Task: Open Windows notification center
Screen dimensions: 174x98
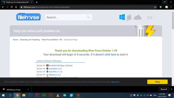Action: tap(169, 95)
